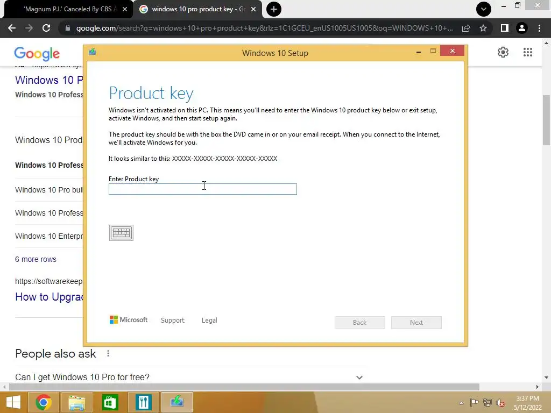551x413 pixels.
Task: Open Chrome from the taskbar
Action: pyautogui.click(x=43, y=402)
